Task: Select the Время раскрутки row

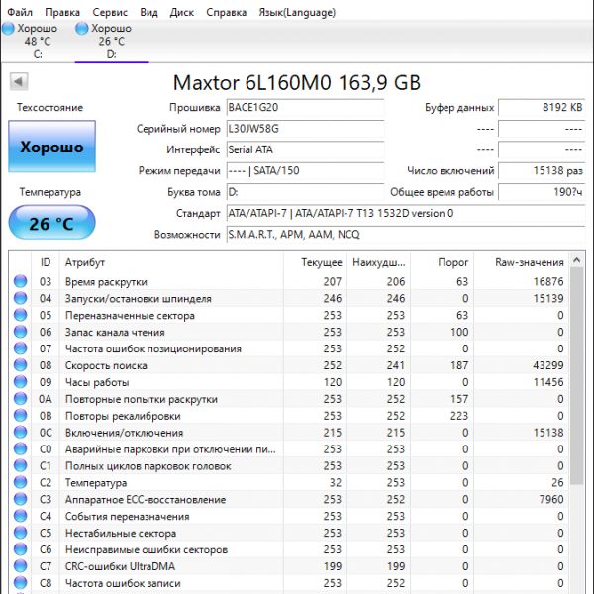Action: tap(289, 281)
